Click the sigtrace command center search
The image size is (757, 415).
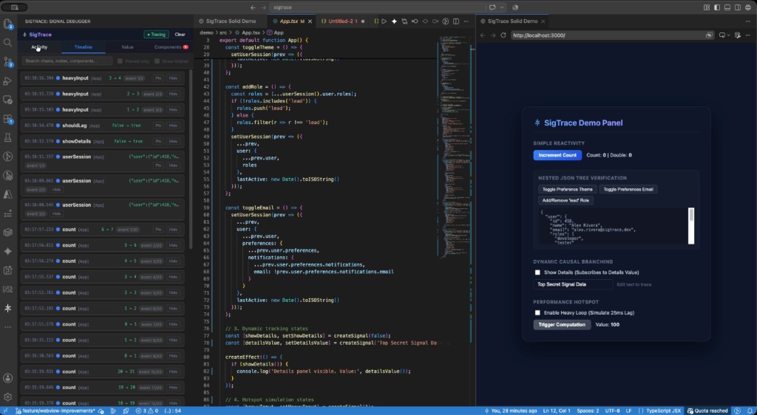tap(376, 7)
